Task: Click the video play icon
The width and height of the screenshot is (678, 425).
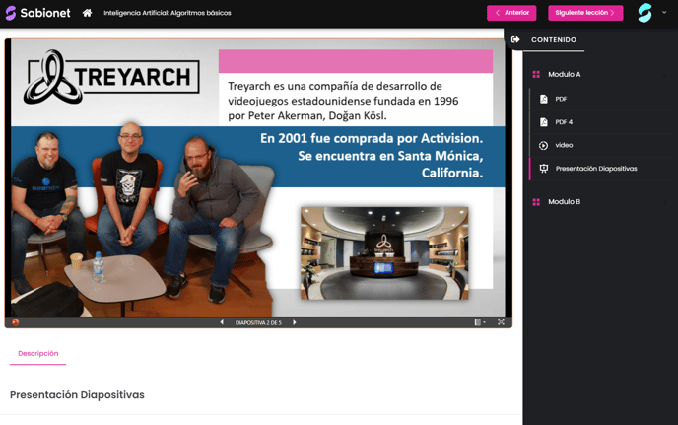Action: coord(544,145)
